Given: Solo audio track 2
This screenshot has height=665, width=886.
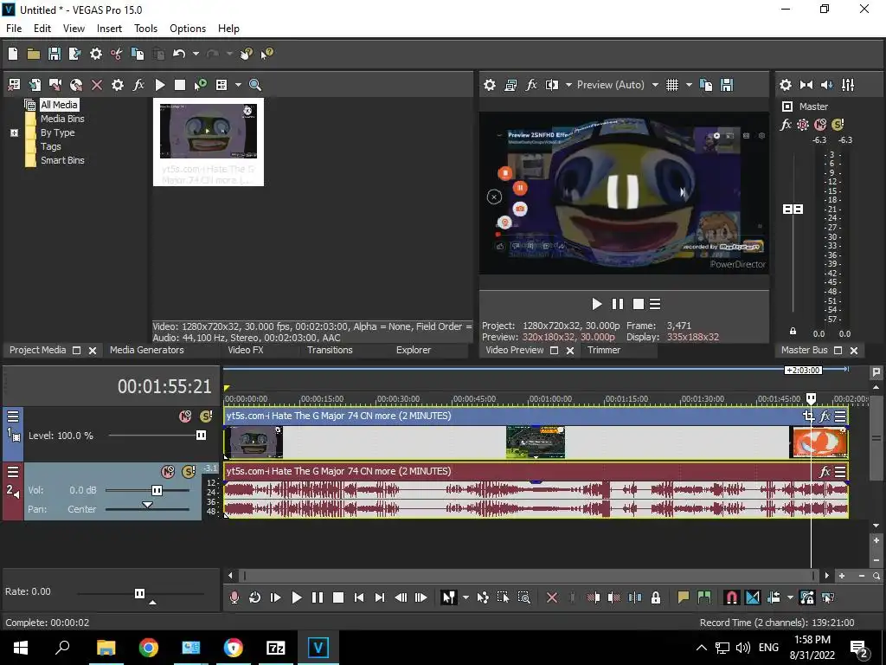Looking at the screenshot, I should point(188,471).
